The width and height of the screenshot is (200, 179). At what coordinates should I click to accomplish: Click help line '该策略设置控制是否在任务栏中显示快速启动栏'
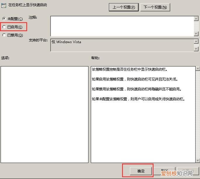click(x=129, y=69)
